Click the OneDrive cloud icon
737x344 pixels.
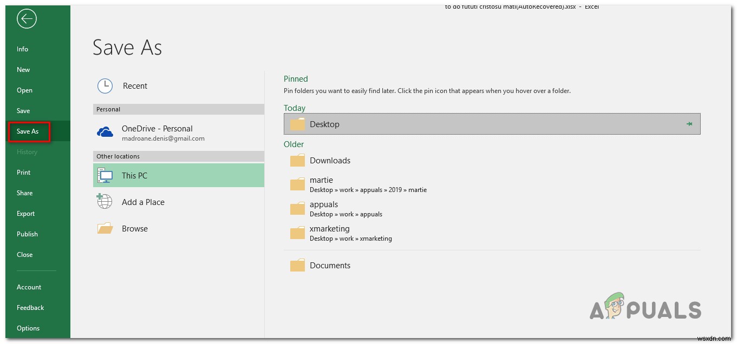105,132
